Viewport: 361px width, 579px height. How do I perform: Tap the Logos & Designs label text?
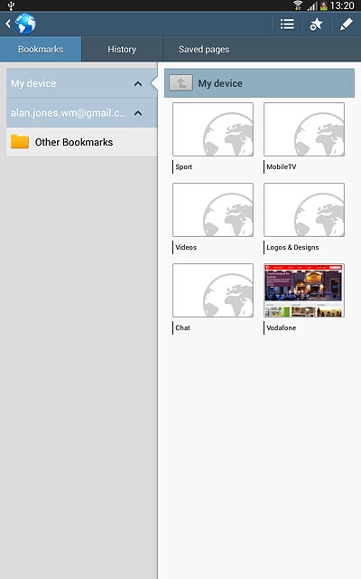(292, 247)
